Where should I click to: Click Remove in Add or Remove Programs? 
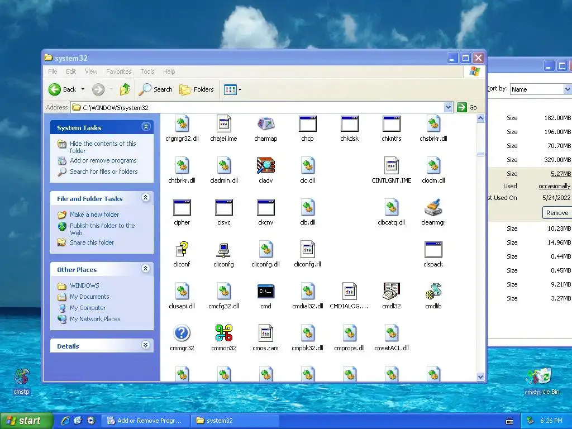(557, 213)
